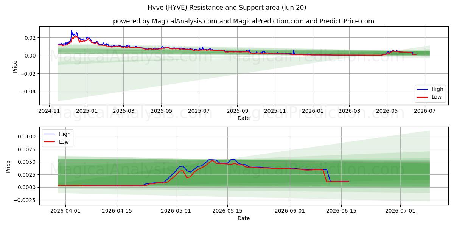The height and width of the screenshot is (227, 454).
Task: Click the '−0.02' price tick on top chart
Action: point(29,74)
